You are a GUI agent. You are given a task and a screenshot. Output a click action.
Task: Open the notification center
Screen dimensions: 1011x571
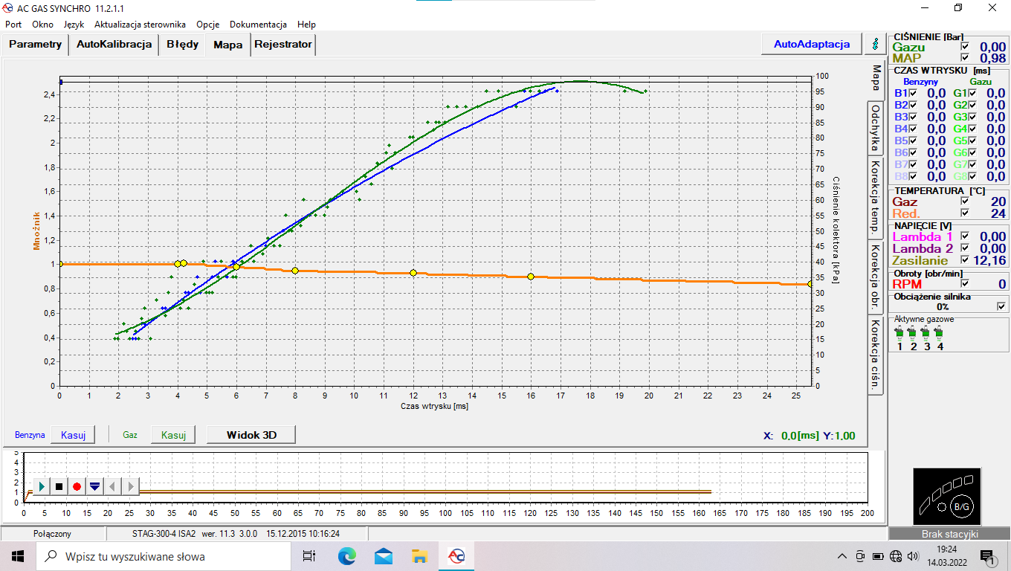click(988, 556)
